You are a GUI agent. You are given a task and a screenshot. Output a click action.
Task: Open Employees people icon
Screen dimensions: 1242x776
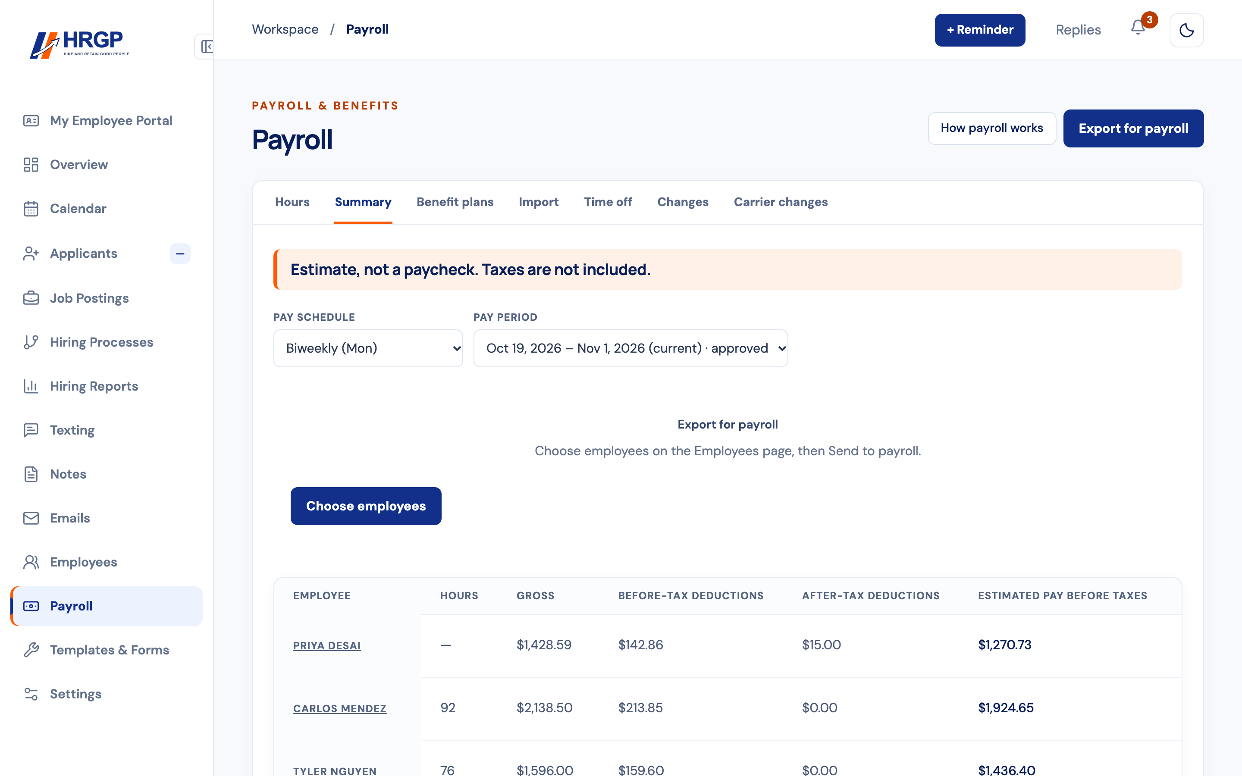tap(31, 562)
